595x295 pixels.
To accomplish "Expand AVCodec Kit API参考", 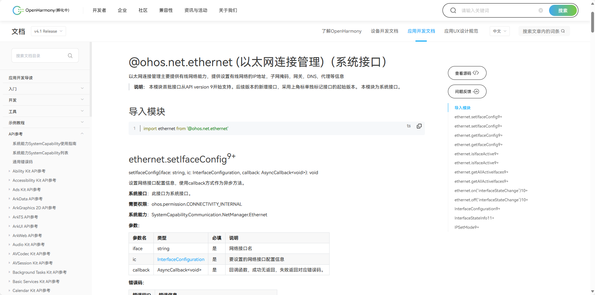I will pyautogui.click(x=9, y=254).
